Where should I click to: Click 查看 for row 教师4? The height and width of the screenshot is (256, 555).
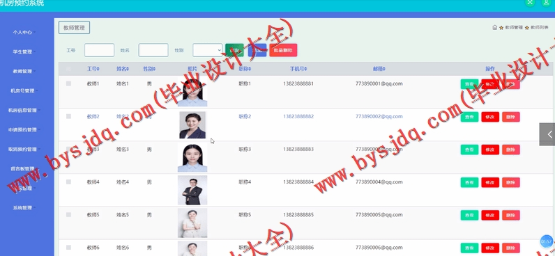(469, 182)
